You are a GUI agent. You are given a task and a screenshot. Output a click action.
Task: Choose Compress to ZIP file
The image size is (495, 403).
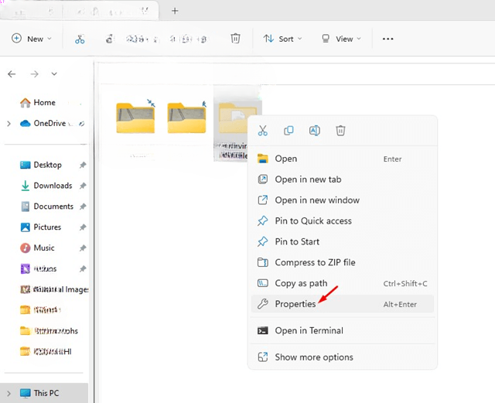(343, 262)
